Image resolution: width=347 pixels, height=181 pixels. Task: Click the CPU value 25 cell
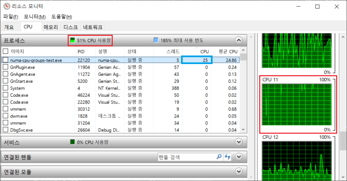pos(197,60)
